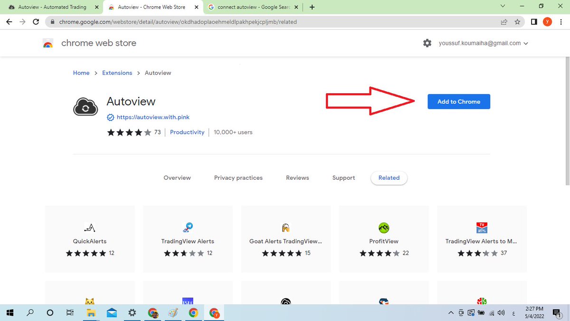570x321 pixels.
Task: Open Chrome Web Store settings gear
Action: pos(427,43)
